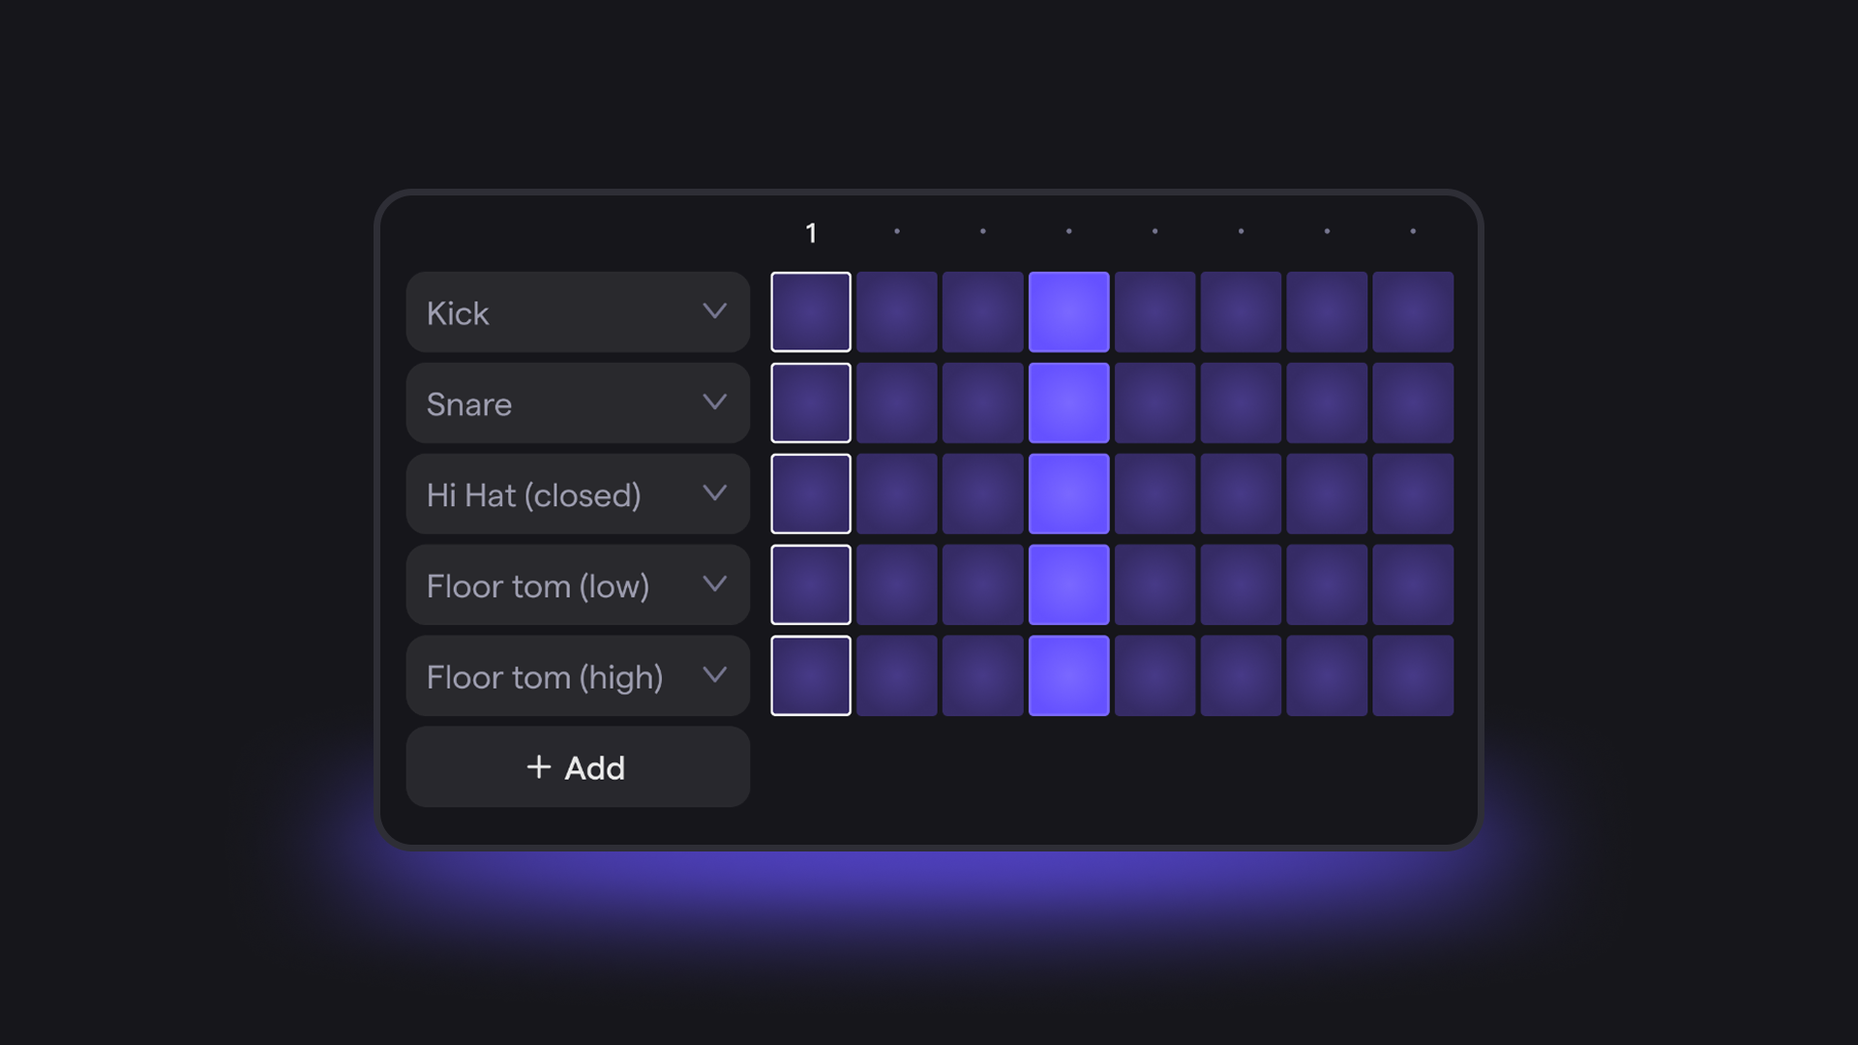
Task: Open the Hi Hat (closed) dropdown
Action: [578, 494]
